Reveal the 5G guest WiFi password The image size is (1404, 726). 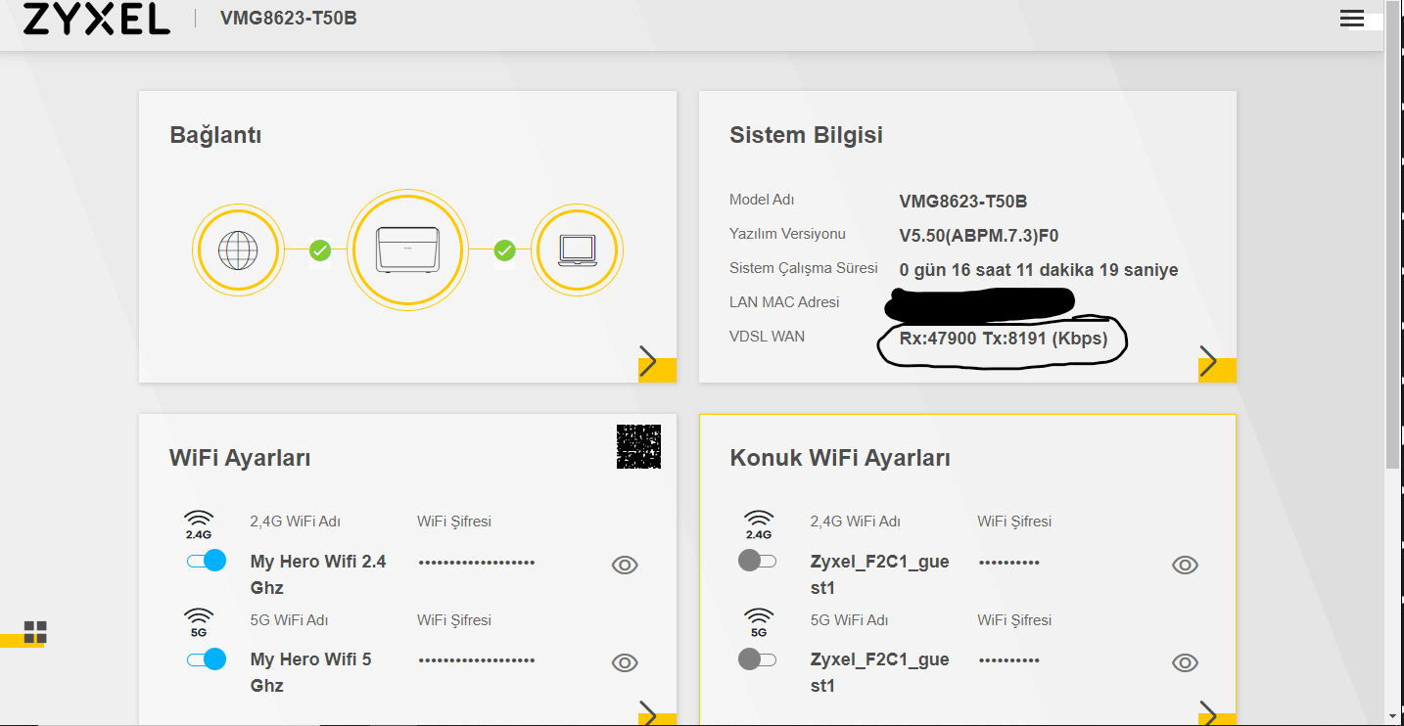[x=1185, y=662]
